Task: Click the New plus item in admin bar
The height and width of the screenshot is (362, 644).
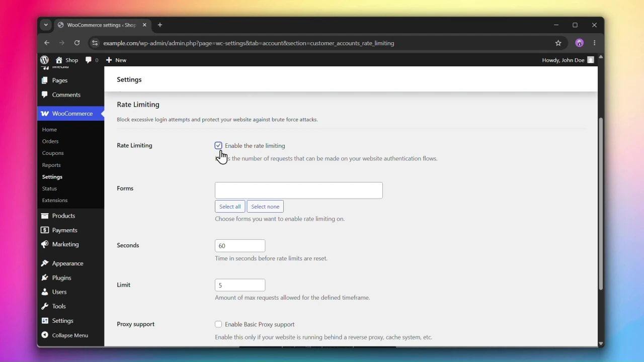Action: point(116,60)
